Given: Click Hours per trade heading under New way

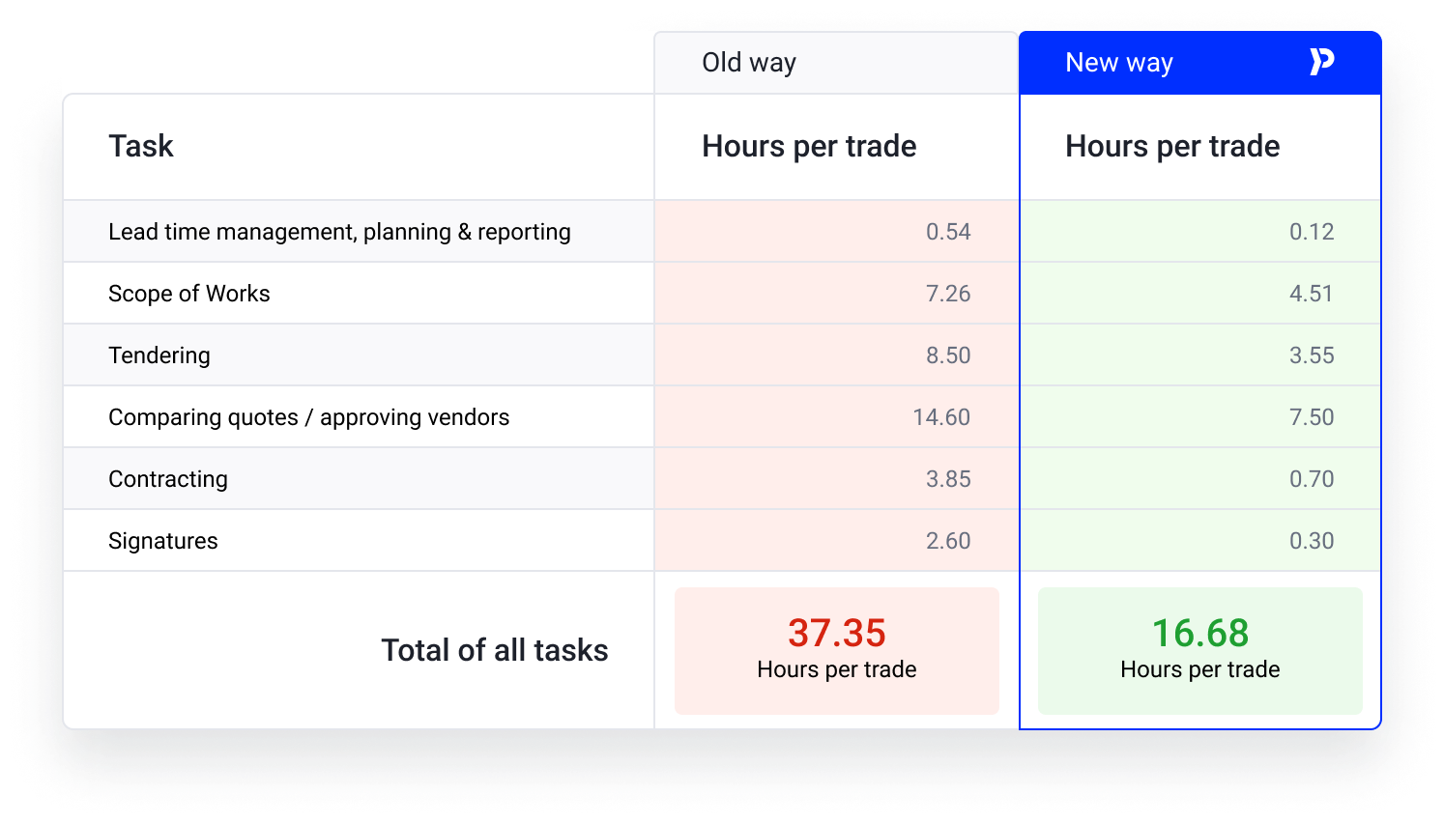Looking at the screenshot, I should pos(1172,146).
